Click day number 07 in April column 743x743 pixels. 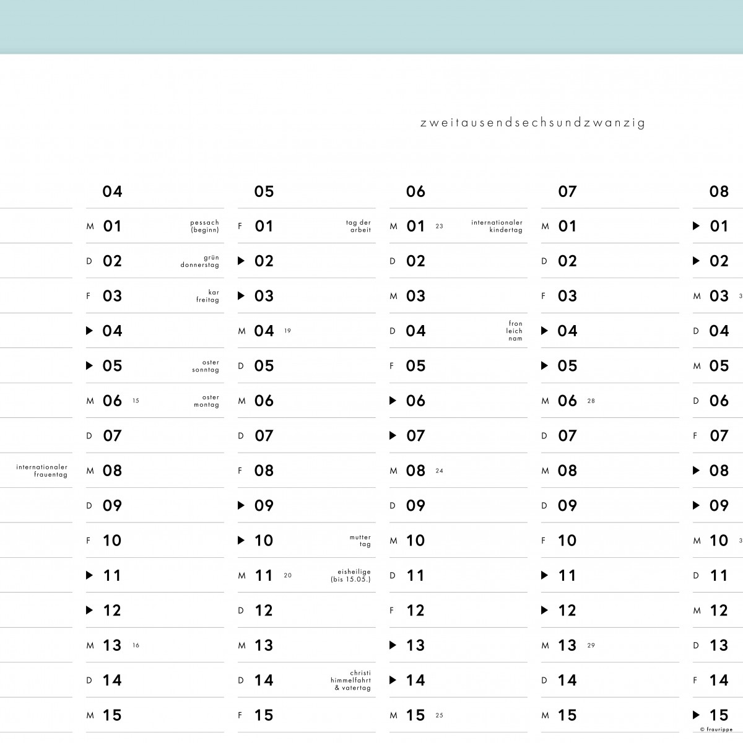(x=112, y=436)
